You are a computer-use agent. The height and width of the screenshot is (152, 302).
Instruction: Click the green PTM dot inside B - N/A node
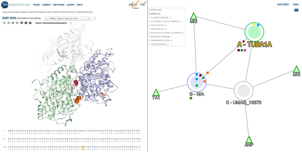pos(197,86)
